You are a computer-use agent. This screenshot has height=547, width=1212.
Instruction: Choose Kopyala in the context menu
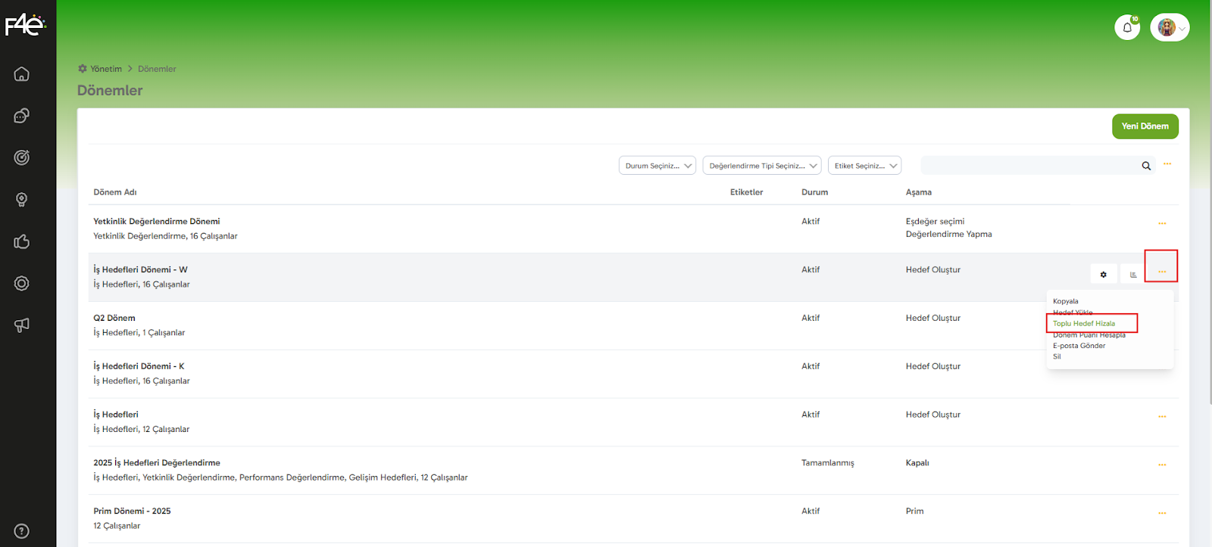1066,301
